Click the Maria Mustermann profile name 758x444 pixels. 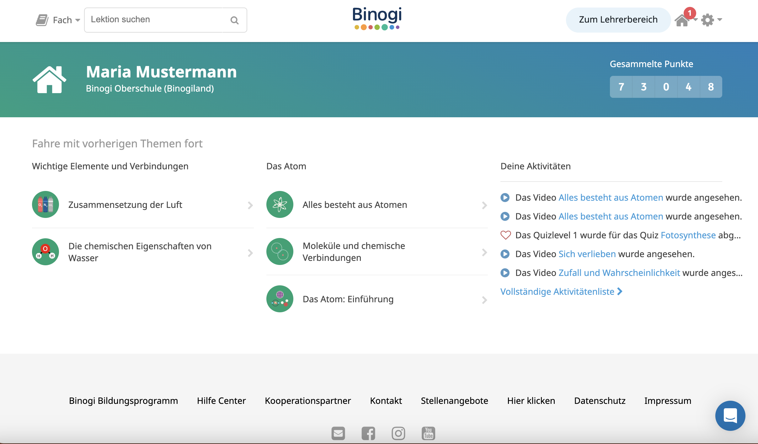tap(161, 72)
